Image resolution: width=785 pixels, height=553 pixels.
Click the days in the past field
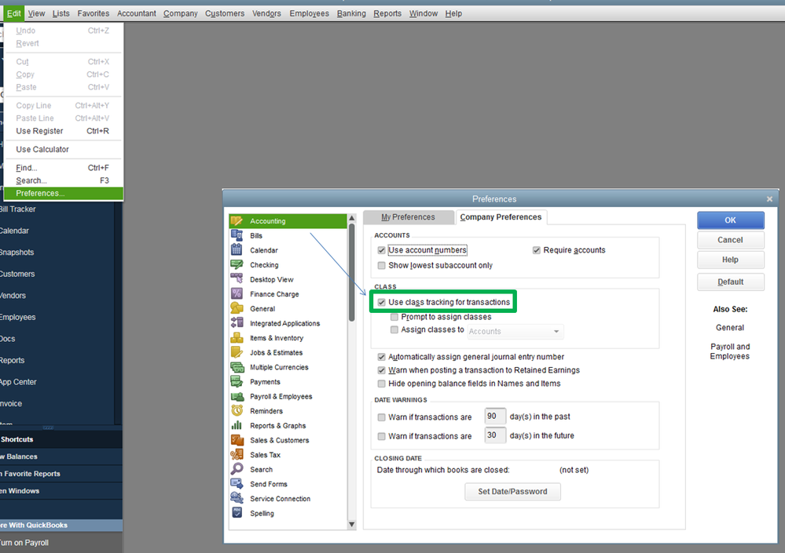coord(494,417)
